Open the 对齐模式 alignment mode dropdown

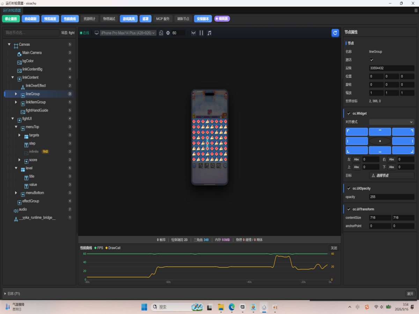tap(392, 122)
